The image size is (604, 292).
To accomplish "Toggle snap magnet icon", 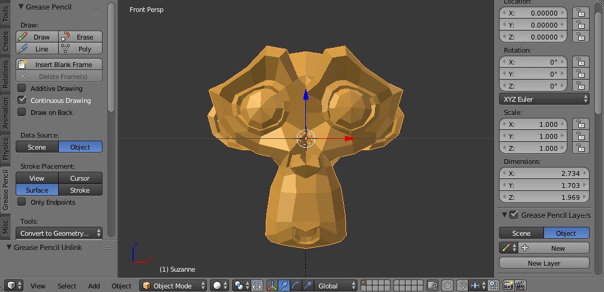I will [x=462, y=285].
